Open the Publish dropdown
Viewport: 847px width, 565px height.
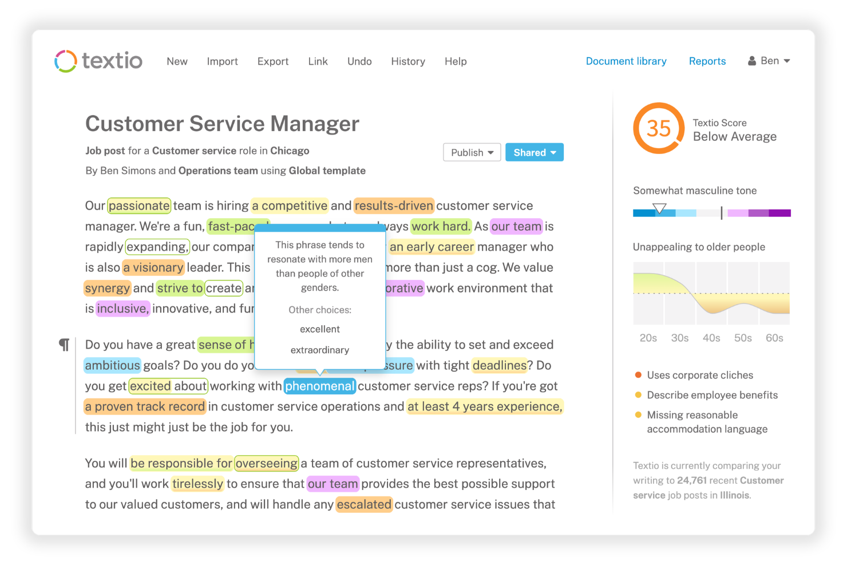(472, 152)
